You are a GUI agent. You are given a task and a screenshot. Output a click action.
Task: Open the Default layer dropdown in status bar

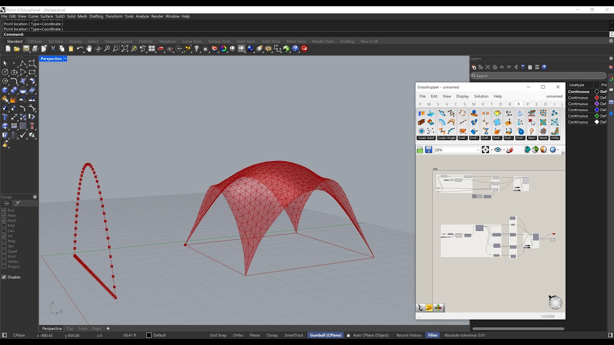(x=157, y=335)
